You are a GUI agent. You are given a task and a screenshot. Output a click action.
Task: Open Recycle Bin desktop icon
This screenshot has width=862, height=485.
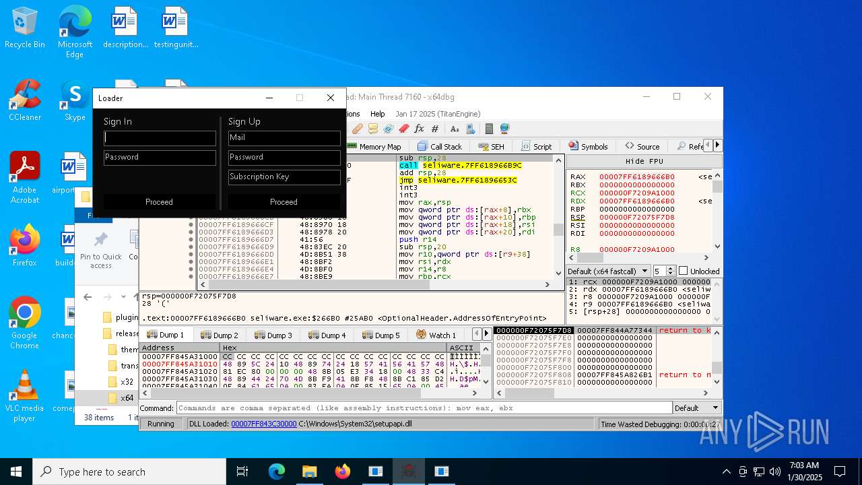(24, 28)
